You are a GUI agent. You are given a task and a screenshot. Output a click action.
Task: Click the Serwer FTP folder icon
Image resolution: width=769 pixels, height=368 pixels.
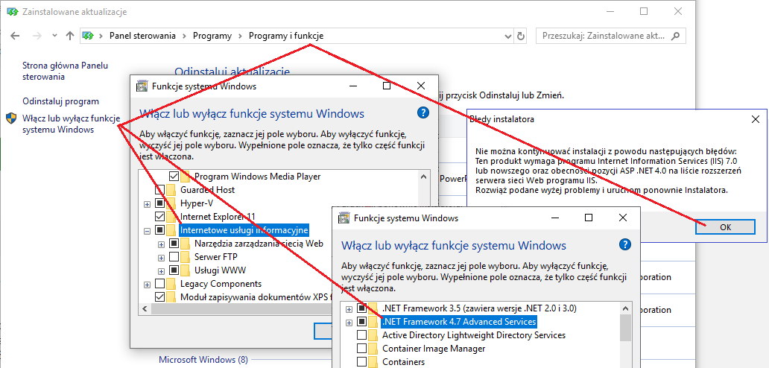[185, 257]
